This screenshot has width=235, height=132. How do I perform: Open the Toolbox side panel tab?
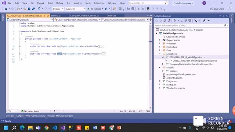[x=3, y=18]
